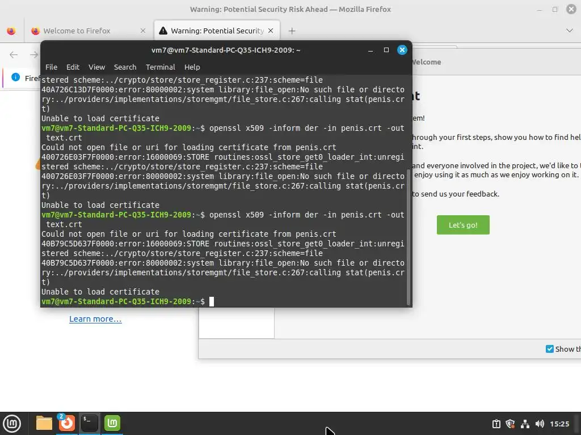This screenshot has height=435, width=581.
Task: Minimize the Firefox window
Action: pyautogui.click(x=540, y=10)
